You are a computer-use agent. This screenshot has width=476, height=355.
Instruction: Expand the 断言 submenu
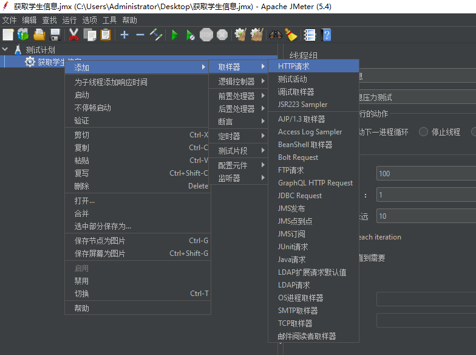(238, 122)
